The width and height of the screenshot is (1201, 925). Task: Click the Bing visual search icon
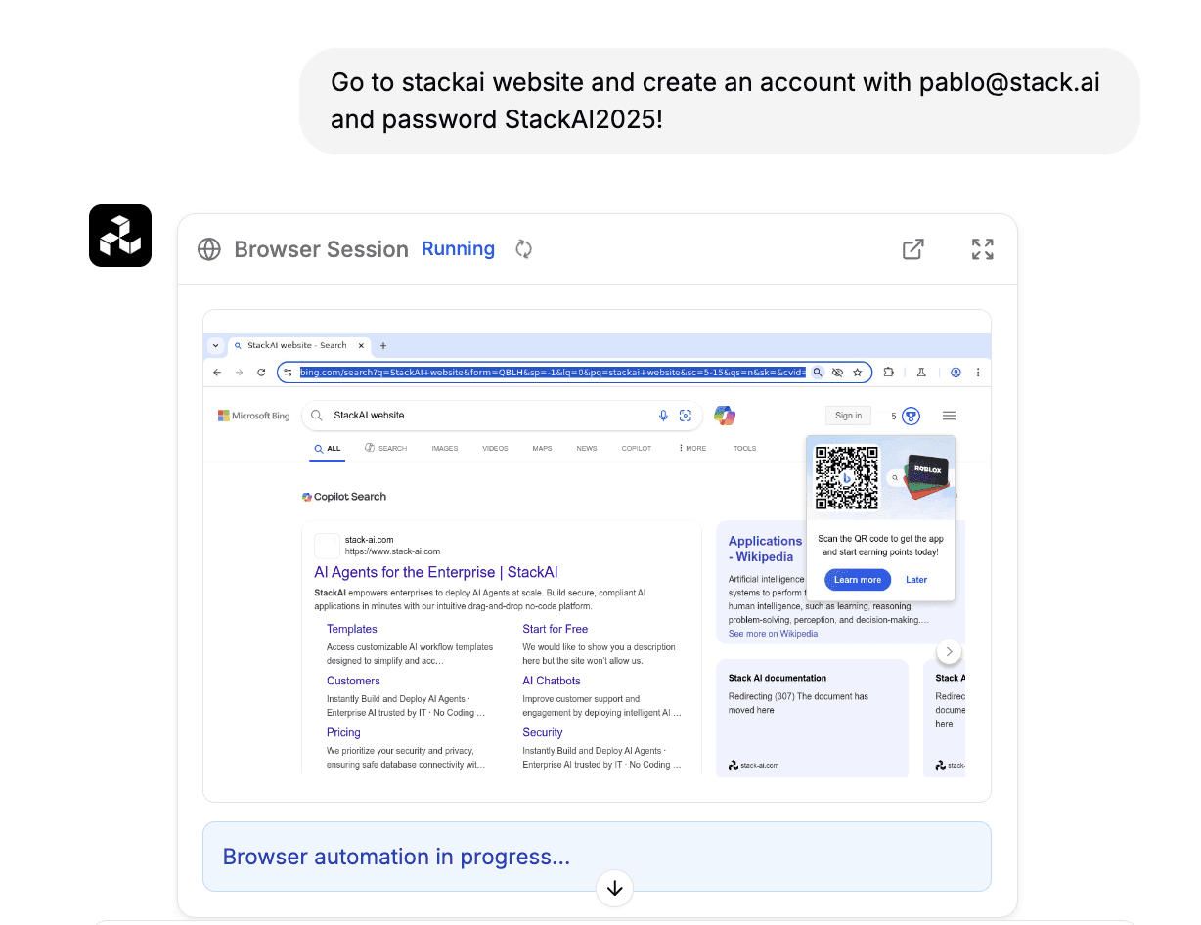(x=686, y=416)
